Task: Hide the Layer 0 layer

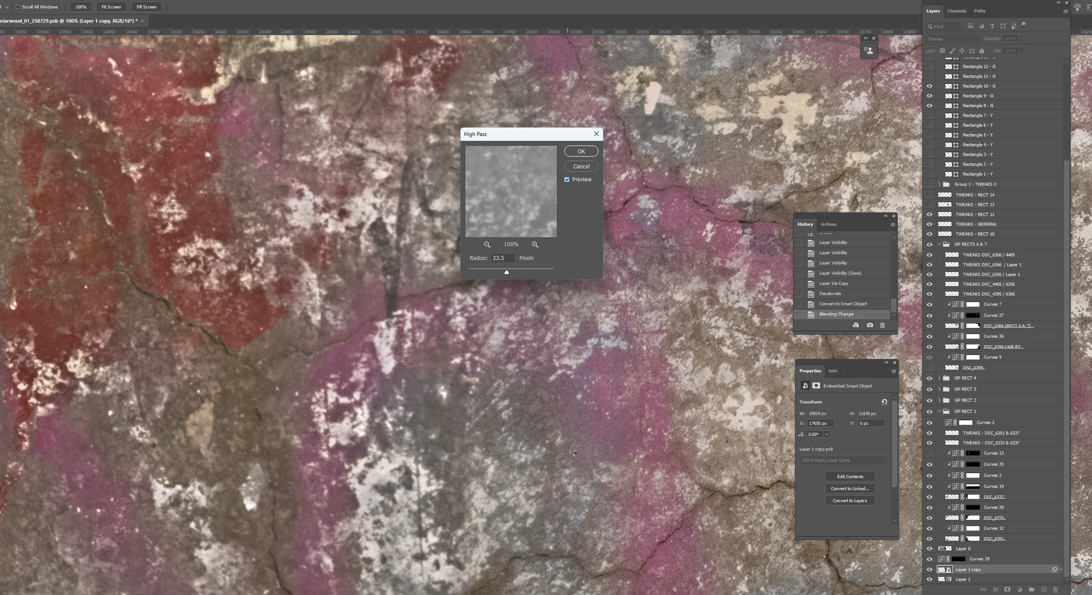Action: (929, 549)
